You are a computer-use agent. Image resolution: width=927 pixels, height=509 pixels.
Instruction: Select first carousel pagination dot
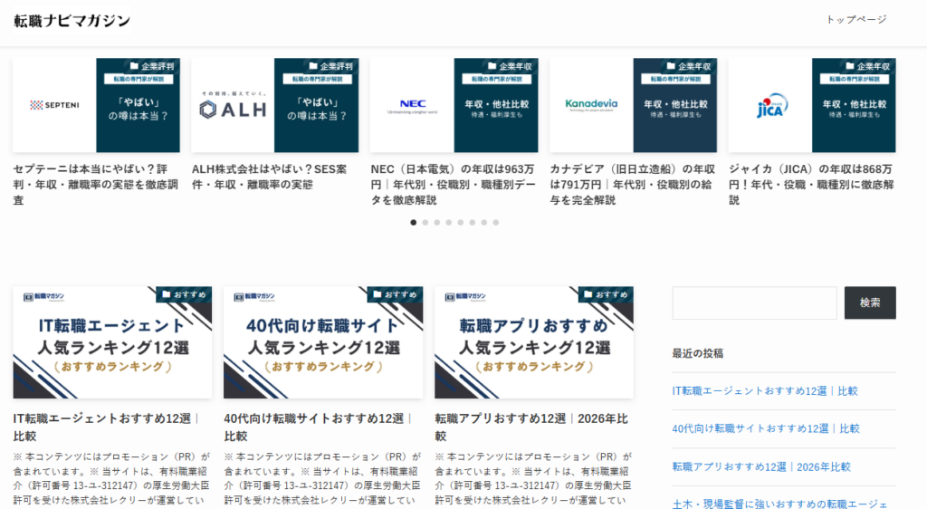[x=413, y=222]
